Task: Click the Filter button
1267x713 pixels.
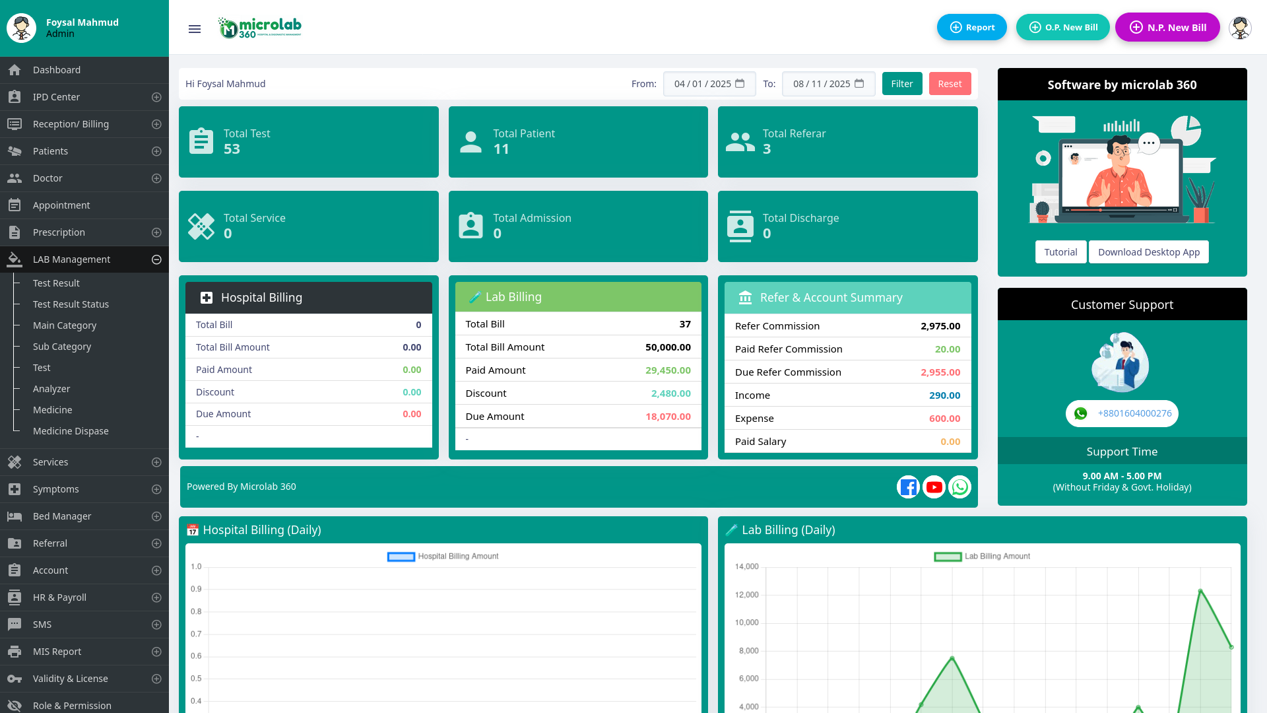Action: coord(902,84)
